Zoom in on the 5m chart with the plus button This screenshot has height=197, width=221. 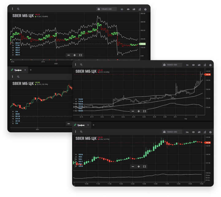point(139,167)
